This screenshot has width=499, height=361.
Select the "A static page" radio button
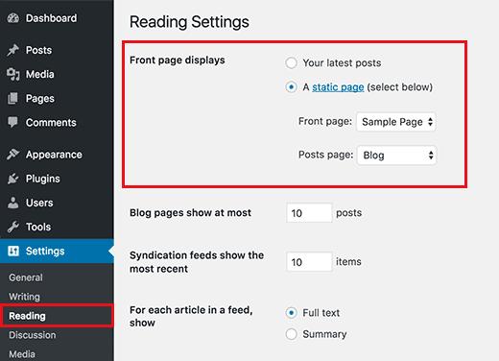pyautogui.click(x=291, y=87)
